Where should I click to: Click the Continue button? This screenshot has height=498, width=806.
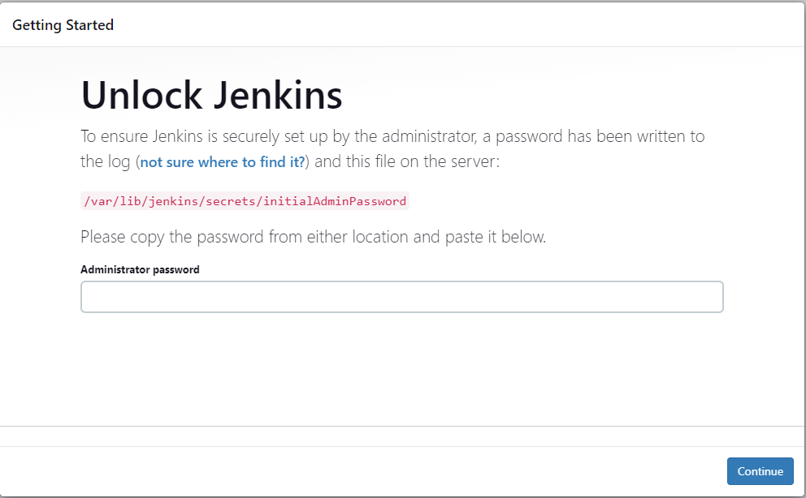click(x=760, y=470)
